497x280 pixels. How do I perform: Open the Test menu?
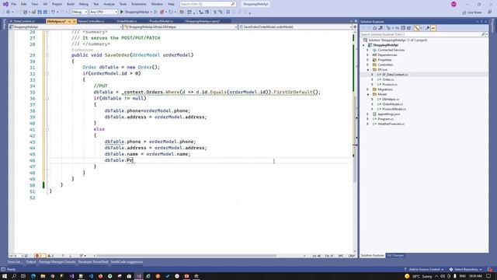96,4
